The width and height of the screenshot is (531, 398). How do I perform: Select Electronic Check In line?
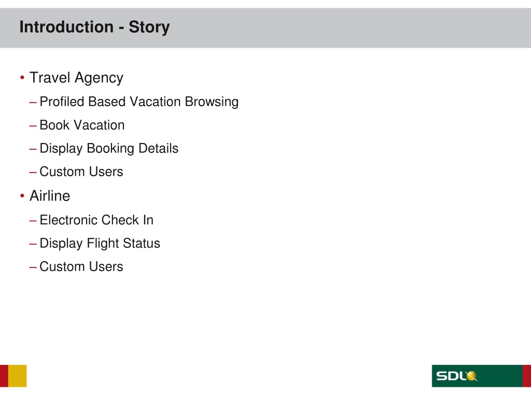(96, 220)
